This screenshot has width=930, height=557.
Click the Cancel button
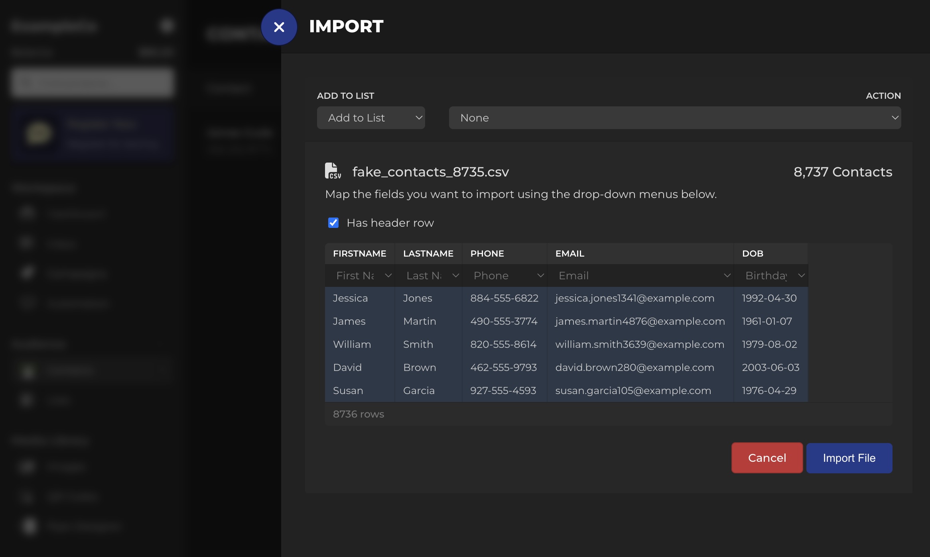click(766, 458)
